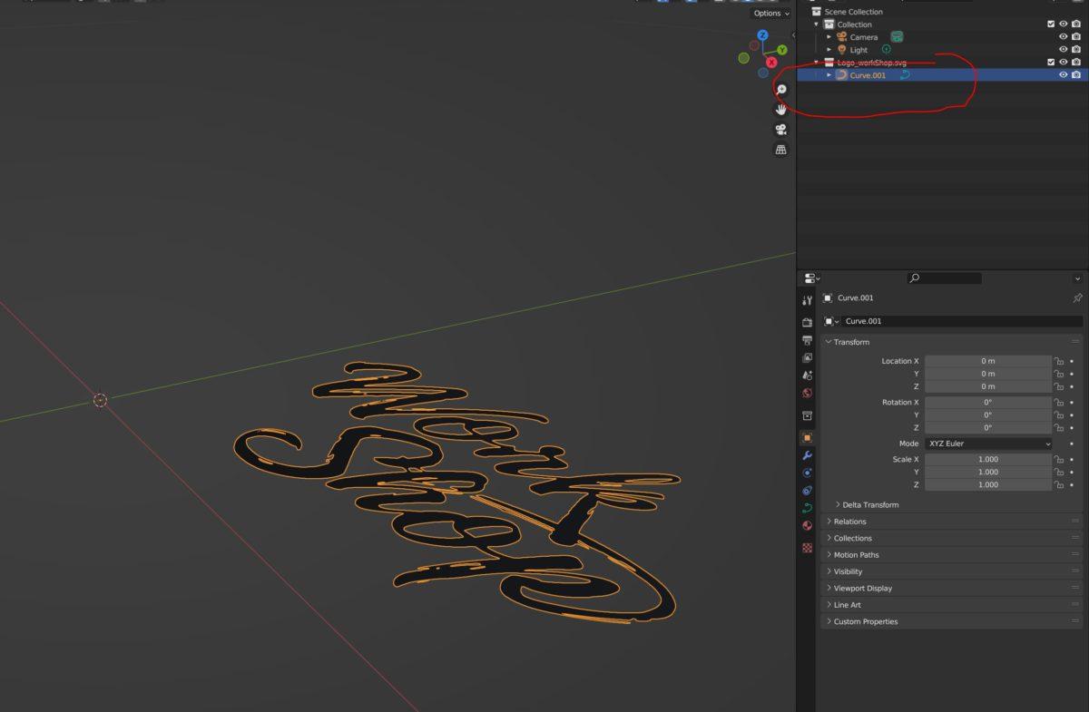Toggle Logo_workShop.svg collection checkbox
This screenshot has height=712, width=1089.
(1051, 63)
